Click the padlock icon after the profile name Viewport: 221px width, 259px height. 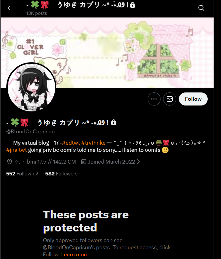(x=114, y=122)
